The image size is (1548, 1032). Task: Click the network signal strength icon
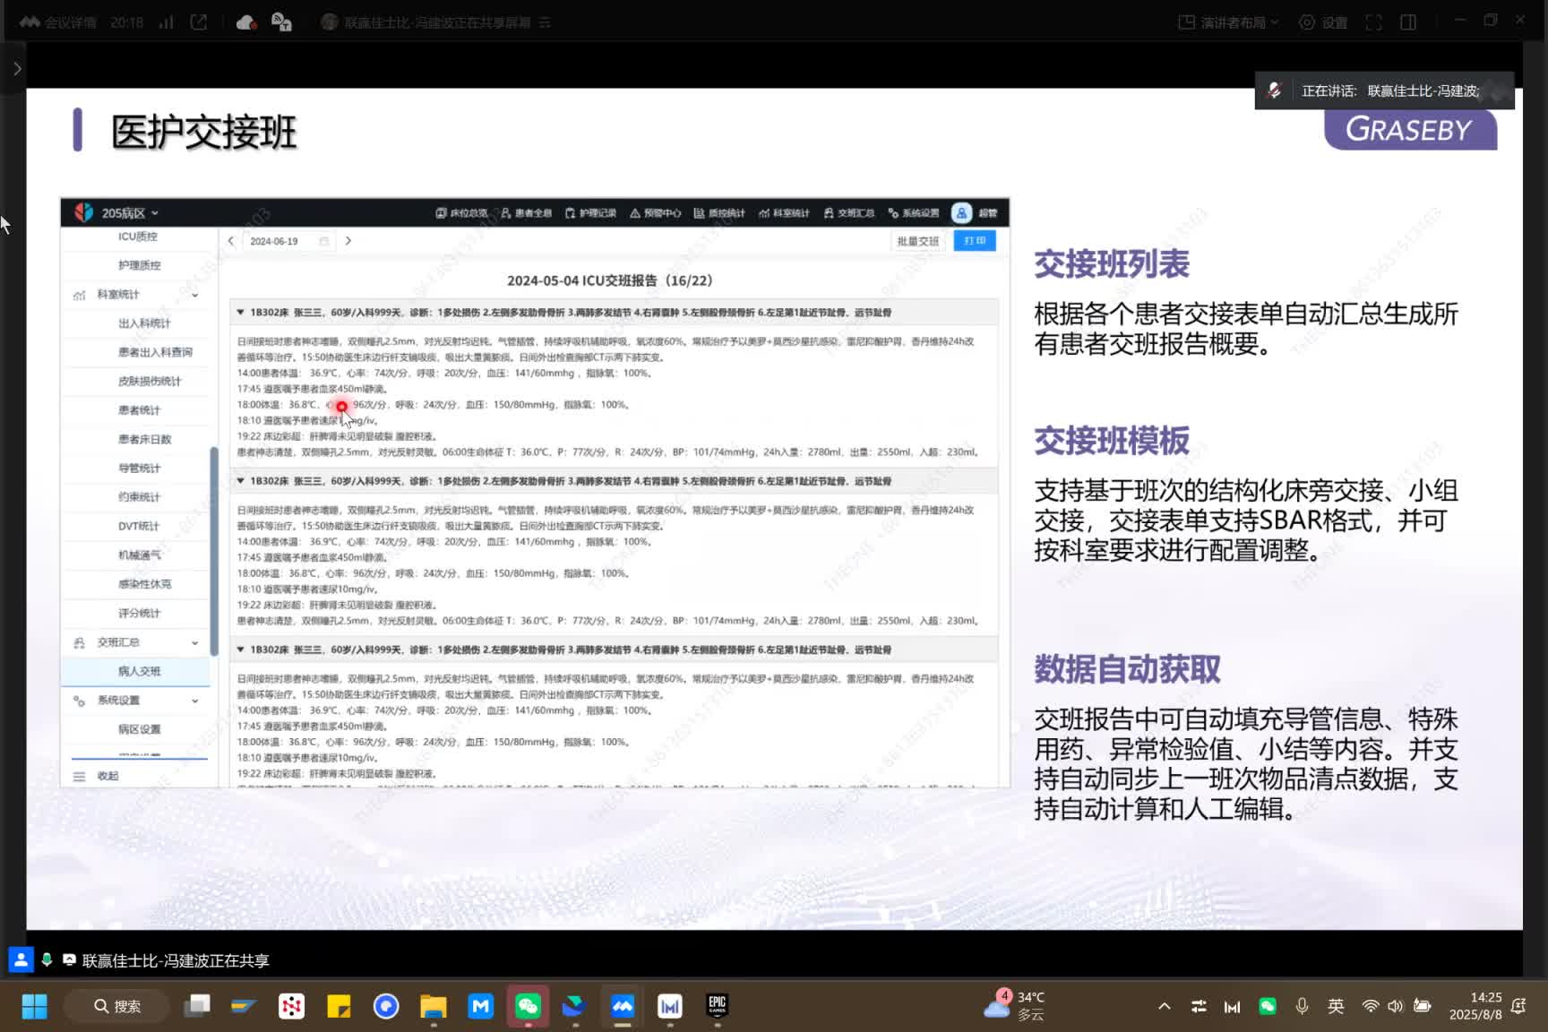[x=167, y=22]
